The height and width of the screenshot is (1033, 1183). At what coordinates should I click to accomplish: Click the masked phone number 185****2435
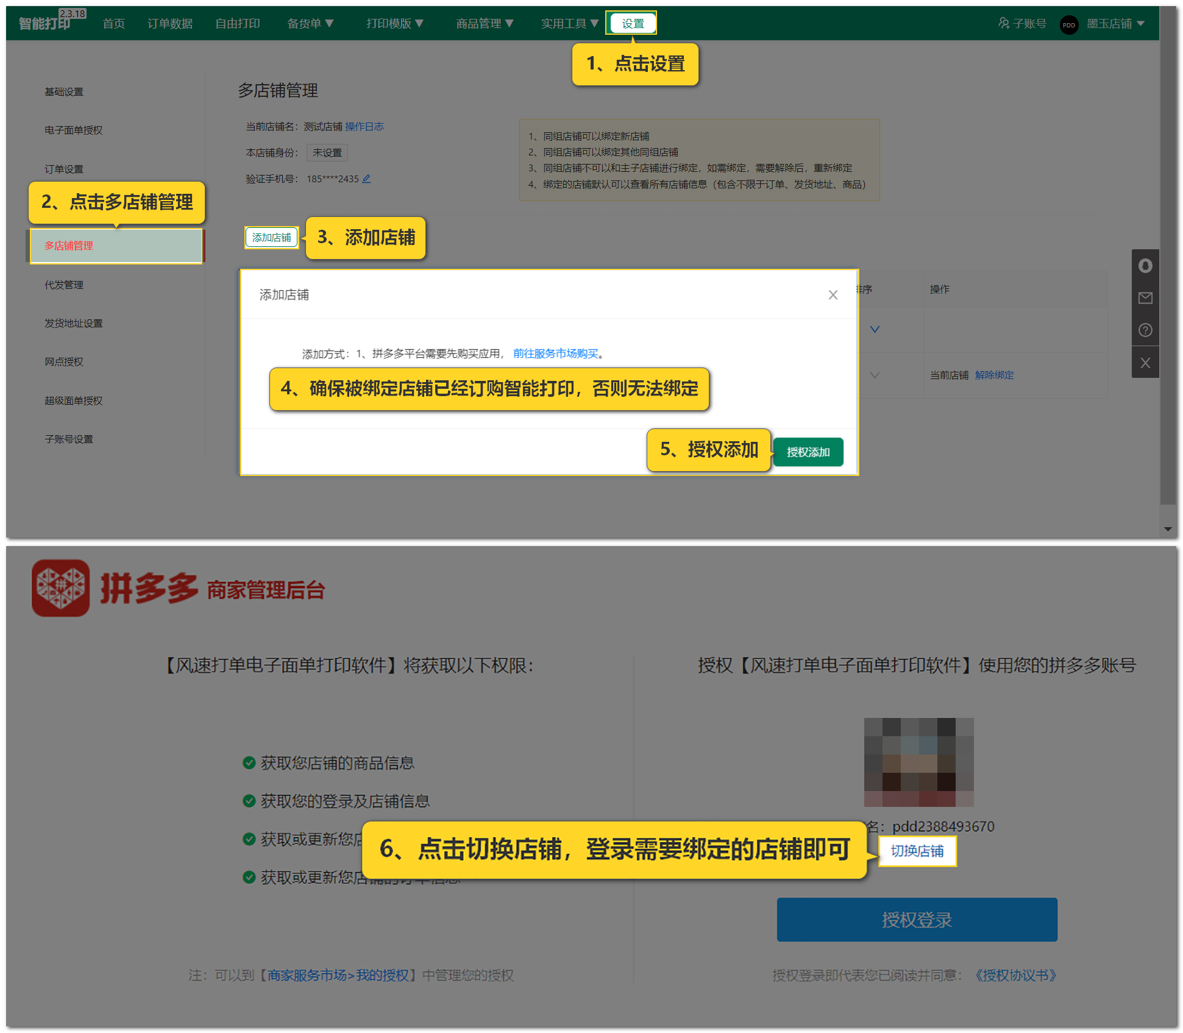[333, 179]
